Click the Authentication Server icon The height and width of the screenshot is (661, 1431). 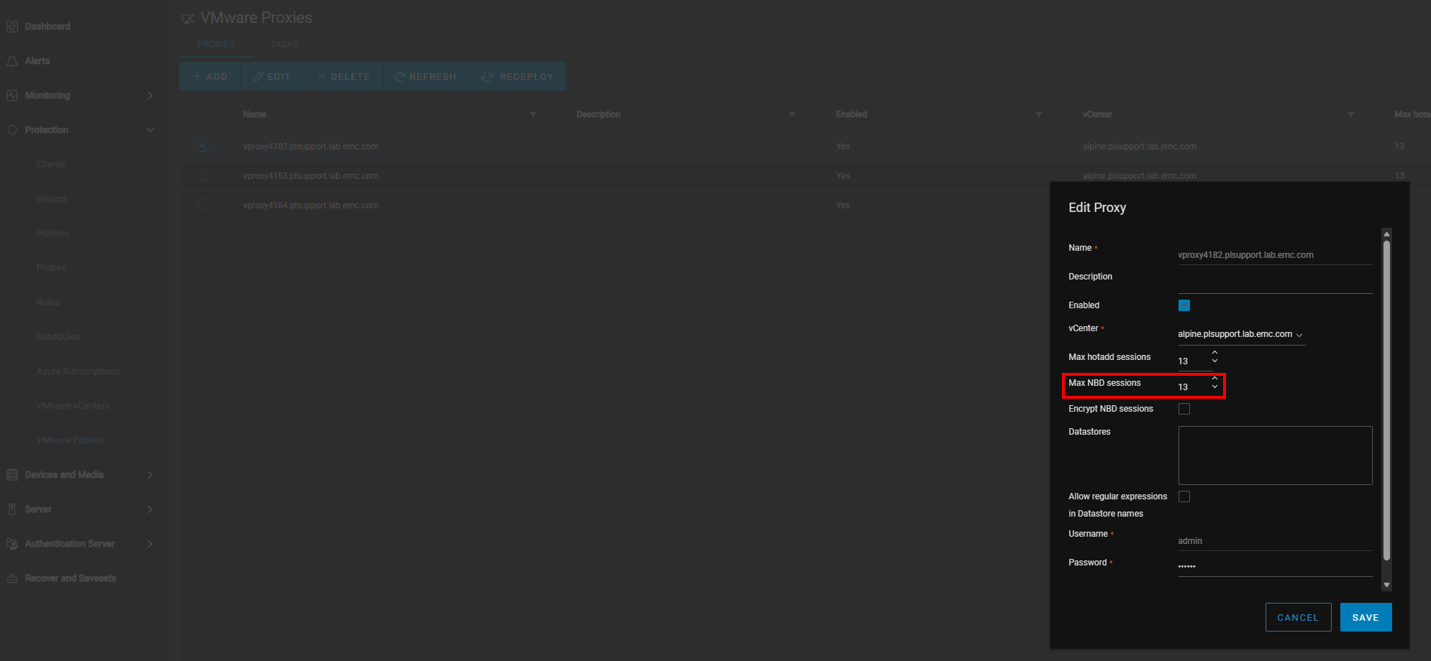(12, 544)
